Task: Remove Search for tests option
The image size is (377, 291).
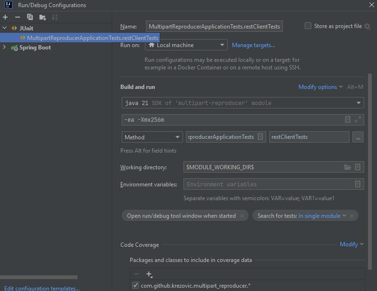Action: pyautogui.click(x=352, y=216)
